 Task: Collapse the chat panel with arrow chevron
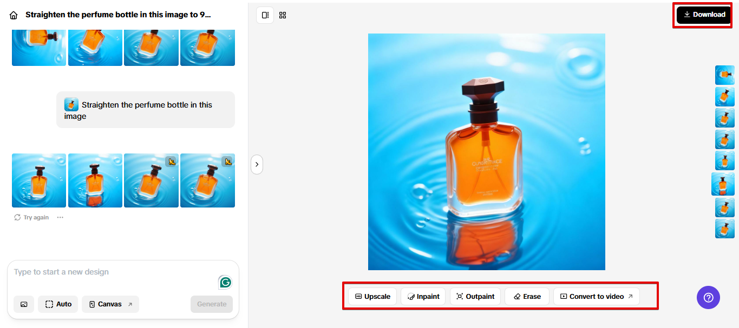pyautogui.click(x=257, y=164)
